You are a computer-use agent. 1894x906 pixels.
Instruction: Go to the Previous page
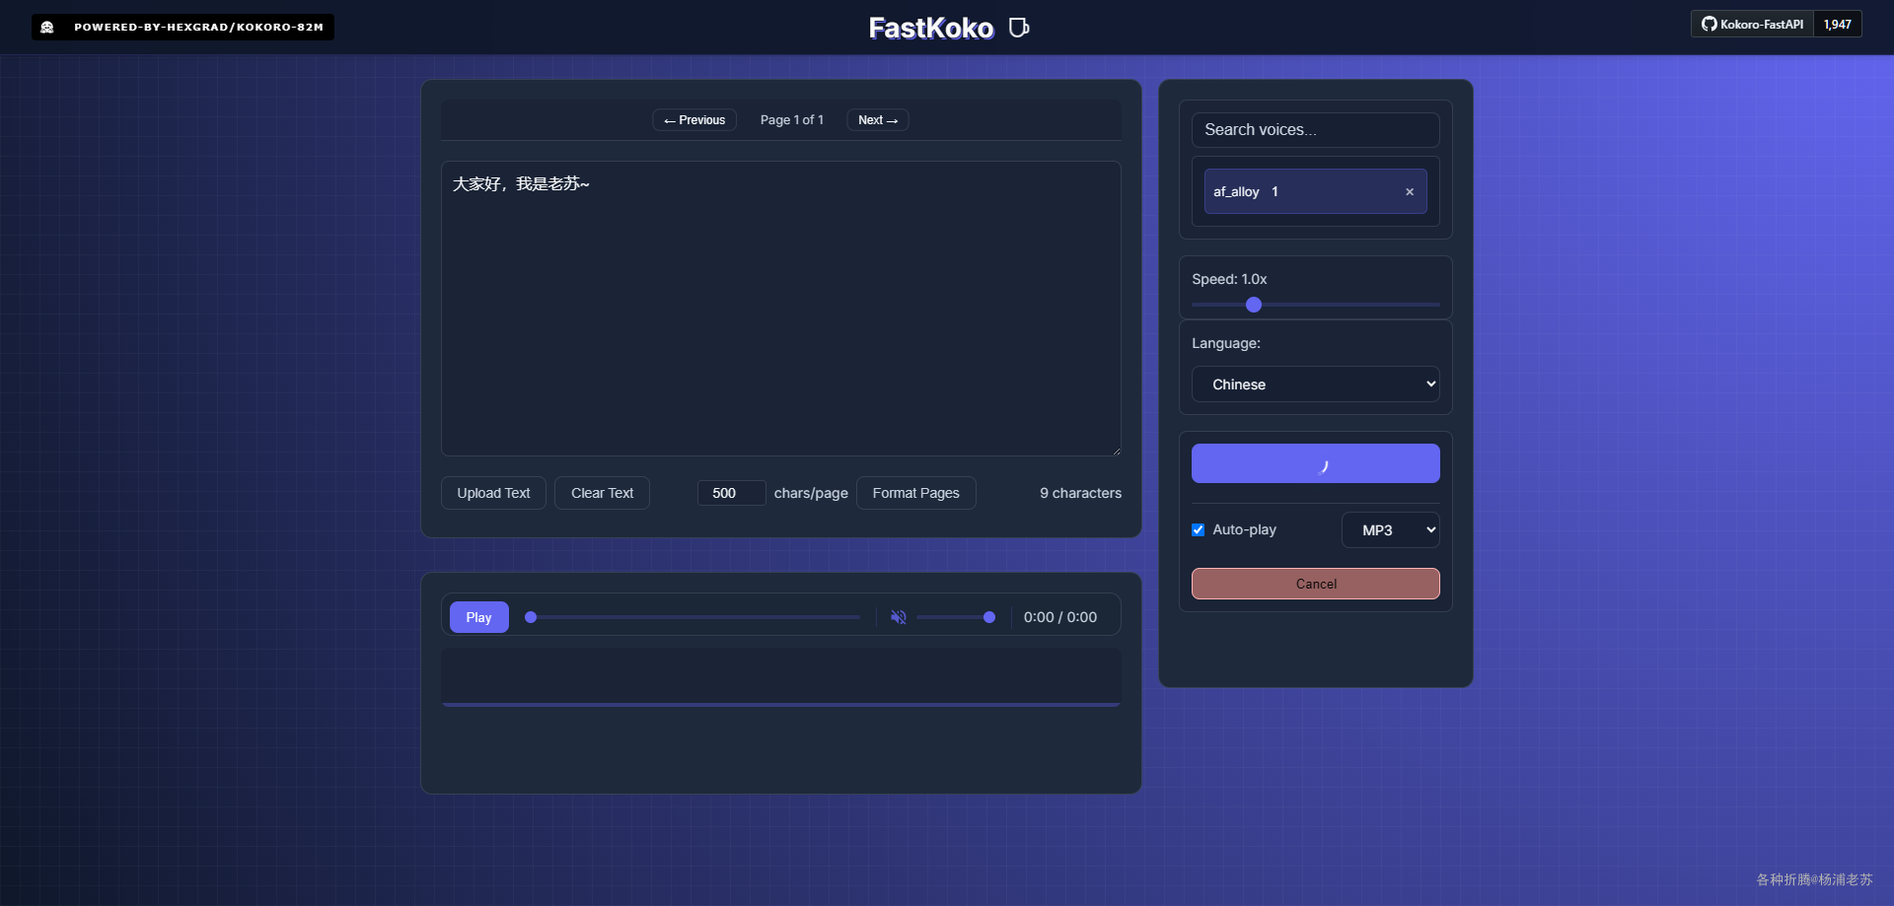694,120
